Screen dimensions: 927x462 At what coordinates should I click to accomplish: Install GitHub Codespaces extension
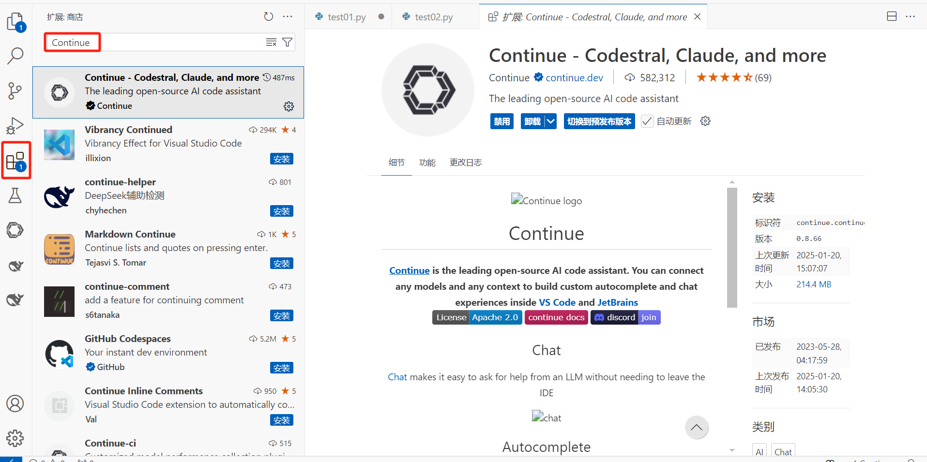point(282,368)
